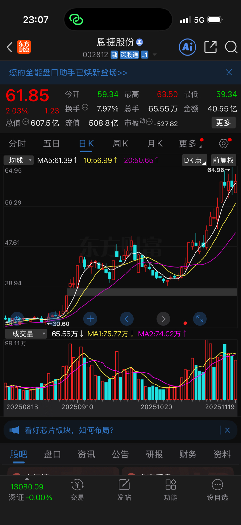Select the 股吧 tab
The image size is (241, 525).
[19, 455]
